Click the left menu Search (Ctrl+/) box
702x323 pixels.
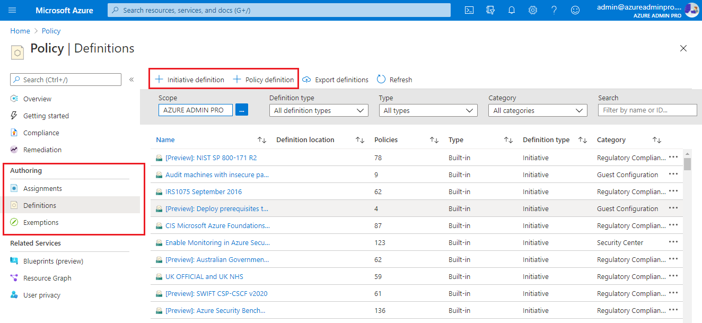(66, 80)
